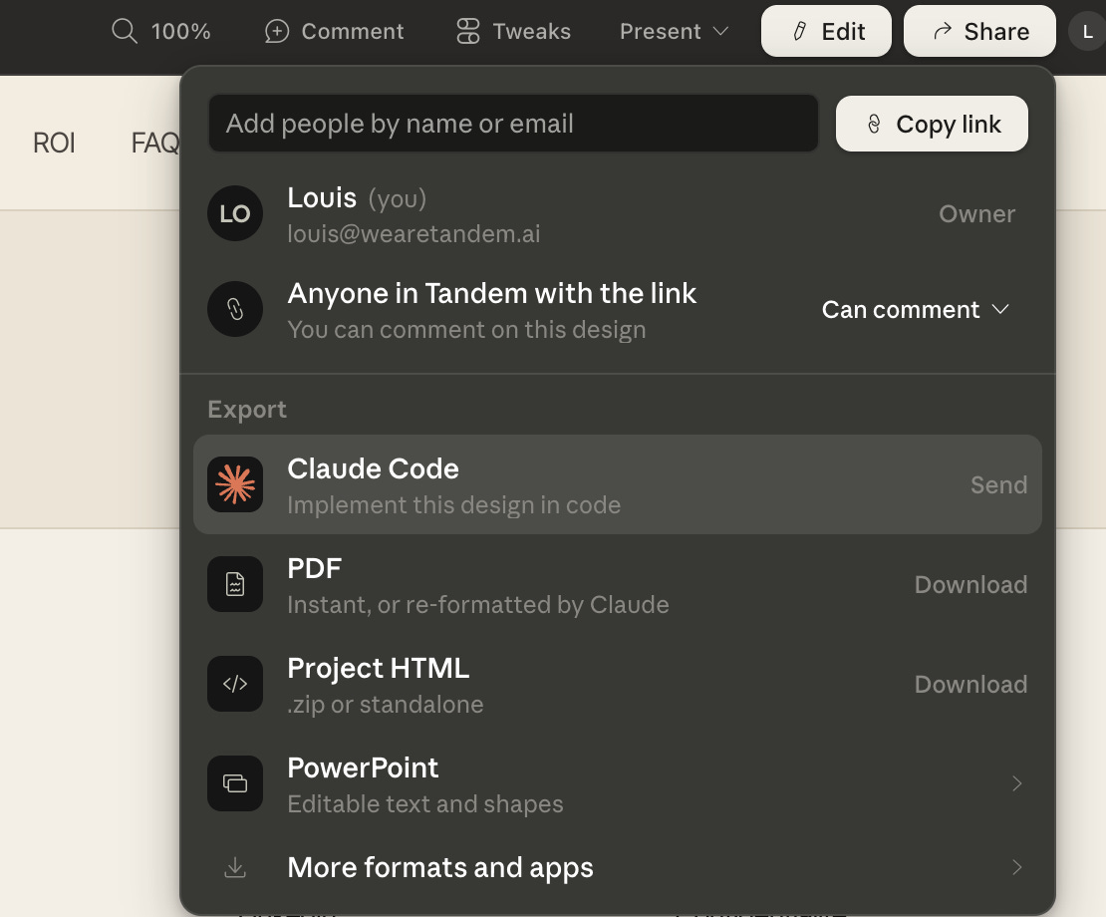Screen dimensions: 1106x917
Task: Click 'Instant, or re-formatted by Claude' subtitle
Action: pyautogui.click(x=477, y=604)
